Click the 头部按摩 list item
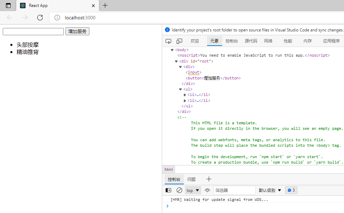 click(x=27, y=45)
